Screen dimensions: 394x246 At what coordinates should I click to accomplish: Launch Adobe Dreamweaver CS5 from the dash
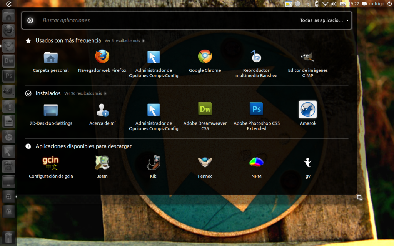(205, 117)
